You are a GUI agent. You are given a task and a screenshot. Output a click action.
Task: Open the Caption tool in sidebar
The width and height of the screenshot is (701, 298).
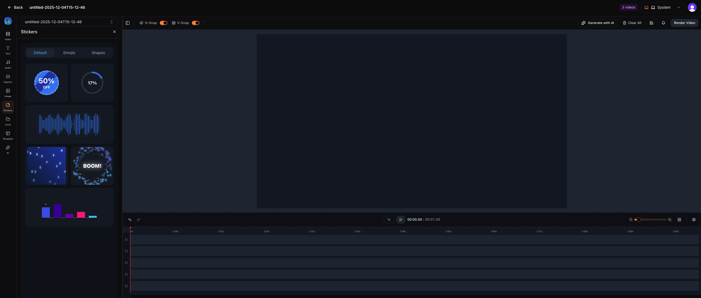pyautogui.click(x=8, y=78)
